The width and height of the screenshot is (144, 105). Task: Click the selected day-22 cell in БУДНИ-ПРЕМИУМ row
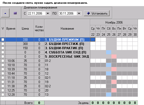point(93,40)
